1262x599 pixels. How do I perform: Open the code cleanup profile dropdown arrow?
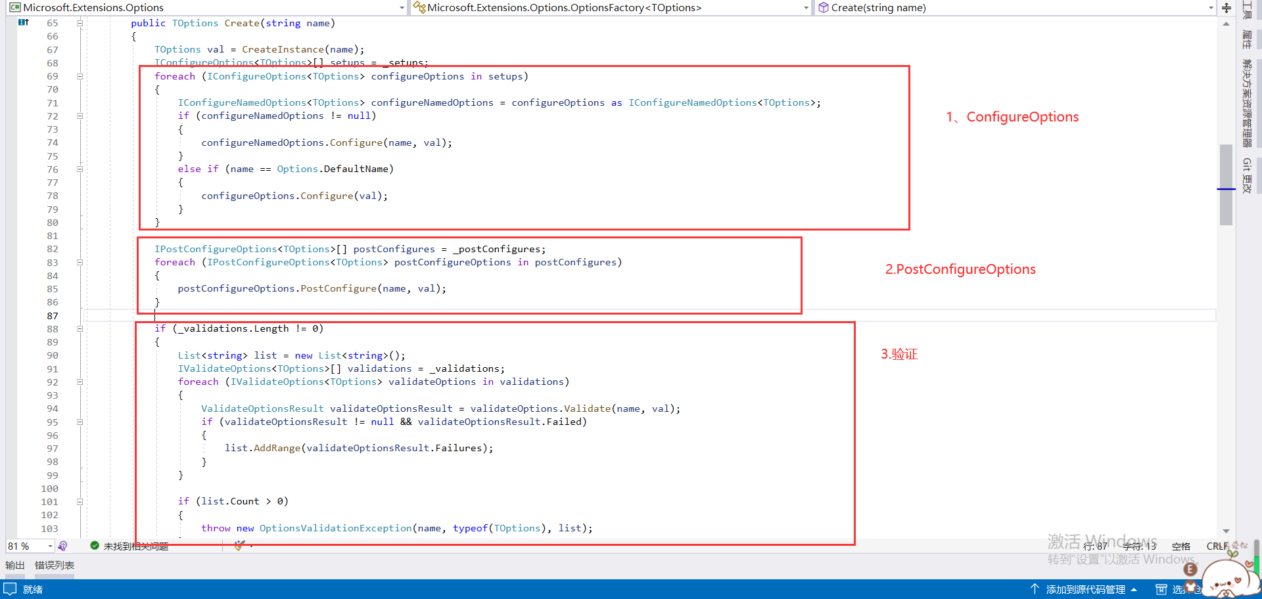pyautogui.click(x=251, y=546)
